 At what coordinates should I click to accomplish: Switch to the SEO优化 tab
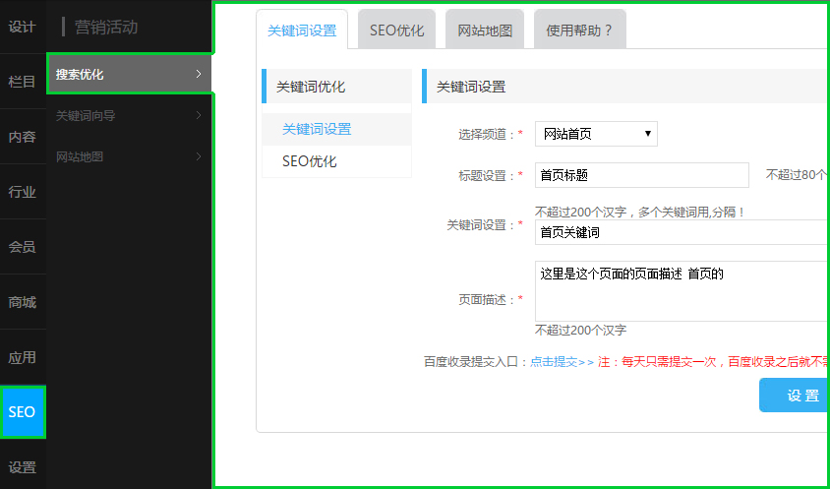(x=396, y=31)
